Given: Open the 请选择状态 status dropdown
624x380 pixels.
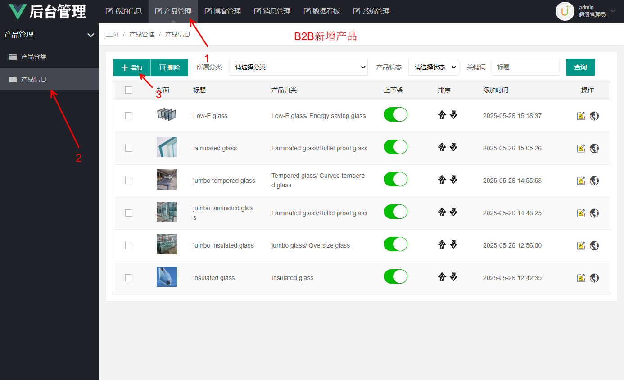Looking at the screenshot, I should coord(433,67).
